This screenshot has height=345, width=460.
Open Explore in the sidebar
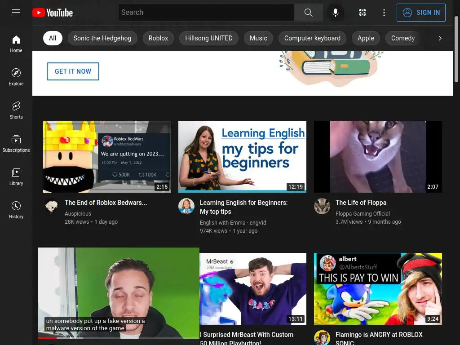point(16,77)
